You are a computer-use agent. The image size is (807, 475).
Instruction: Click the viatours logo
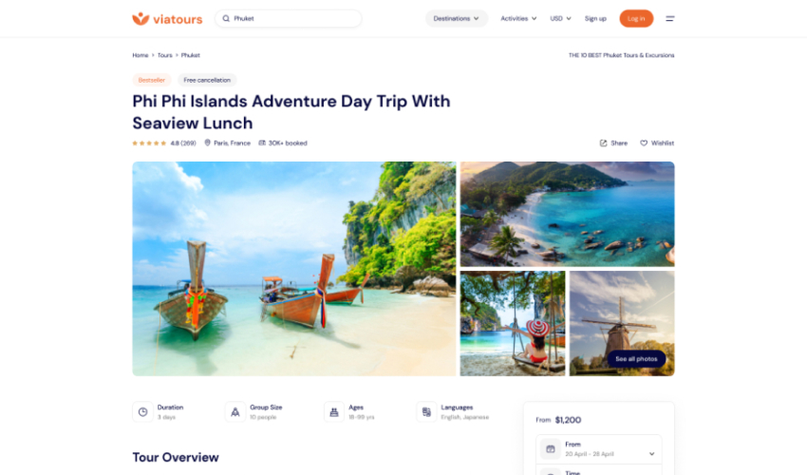(x=167, y=19)
